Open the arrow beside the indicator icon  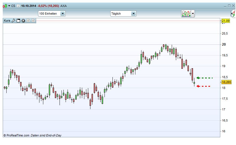click(x=193, y=14)
